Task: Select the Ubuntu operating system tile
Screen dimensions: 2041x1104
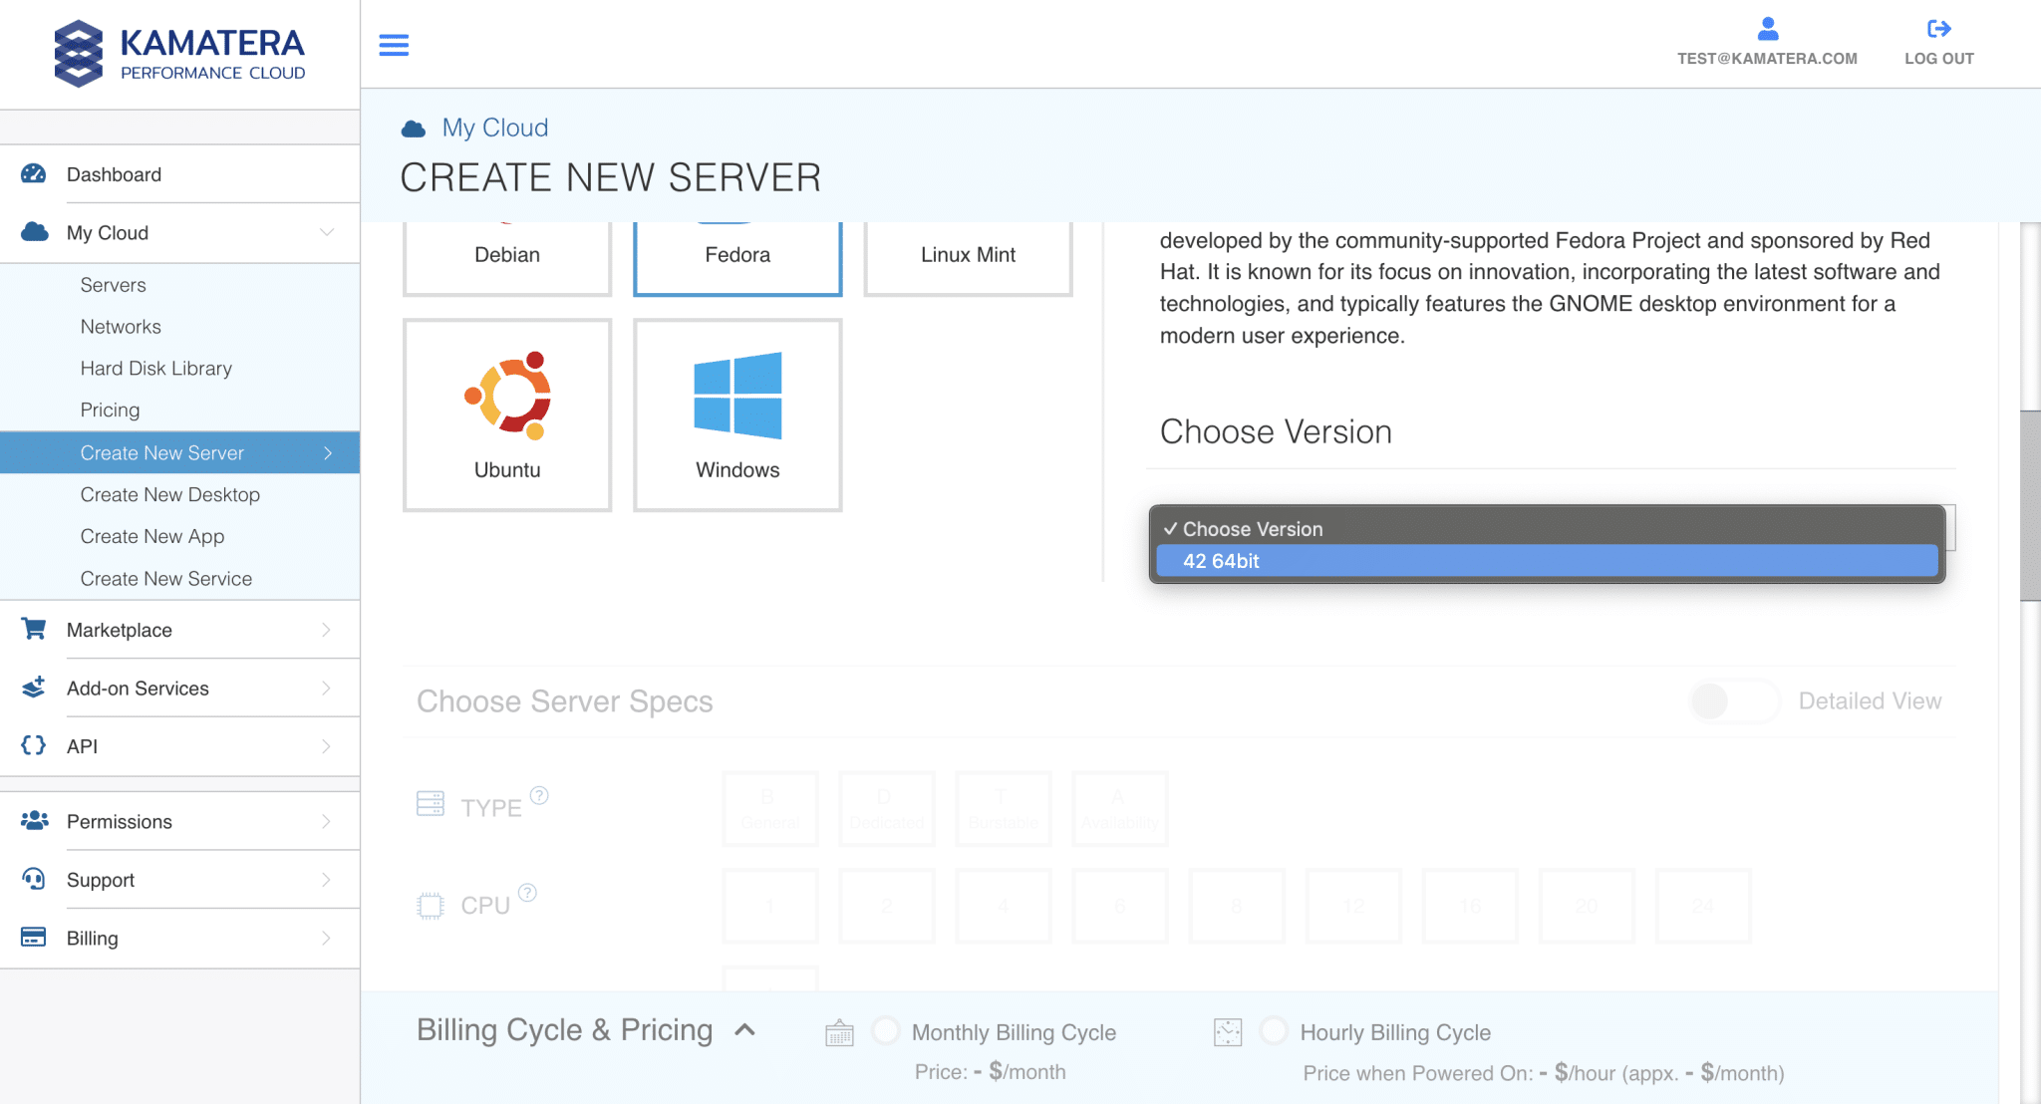Action: pos(507,414)
